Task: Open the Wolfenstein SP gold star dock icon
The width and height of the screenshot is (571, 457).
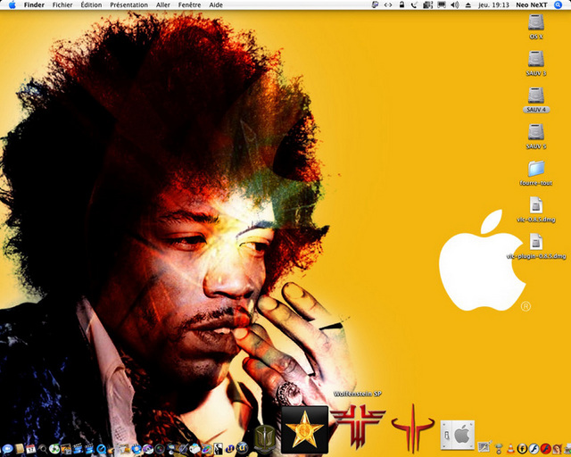Action: pos(305,429)
